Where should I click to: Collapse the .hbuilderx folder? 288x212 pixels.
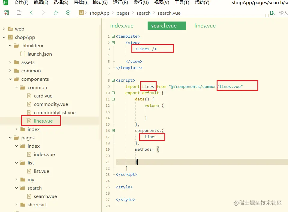click(x=10, y=45)
